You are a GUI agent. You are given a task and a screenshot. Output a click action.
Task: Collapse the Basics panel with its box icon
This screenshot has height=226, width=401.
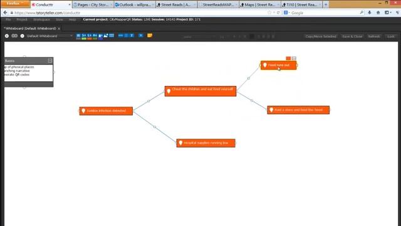pyautogui.click(x=50, y=61)
